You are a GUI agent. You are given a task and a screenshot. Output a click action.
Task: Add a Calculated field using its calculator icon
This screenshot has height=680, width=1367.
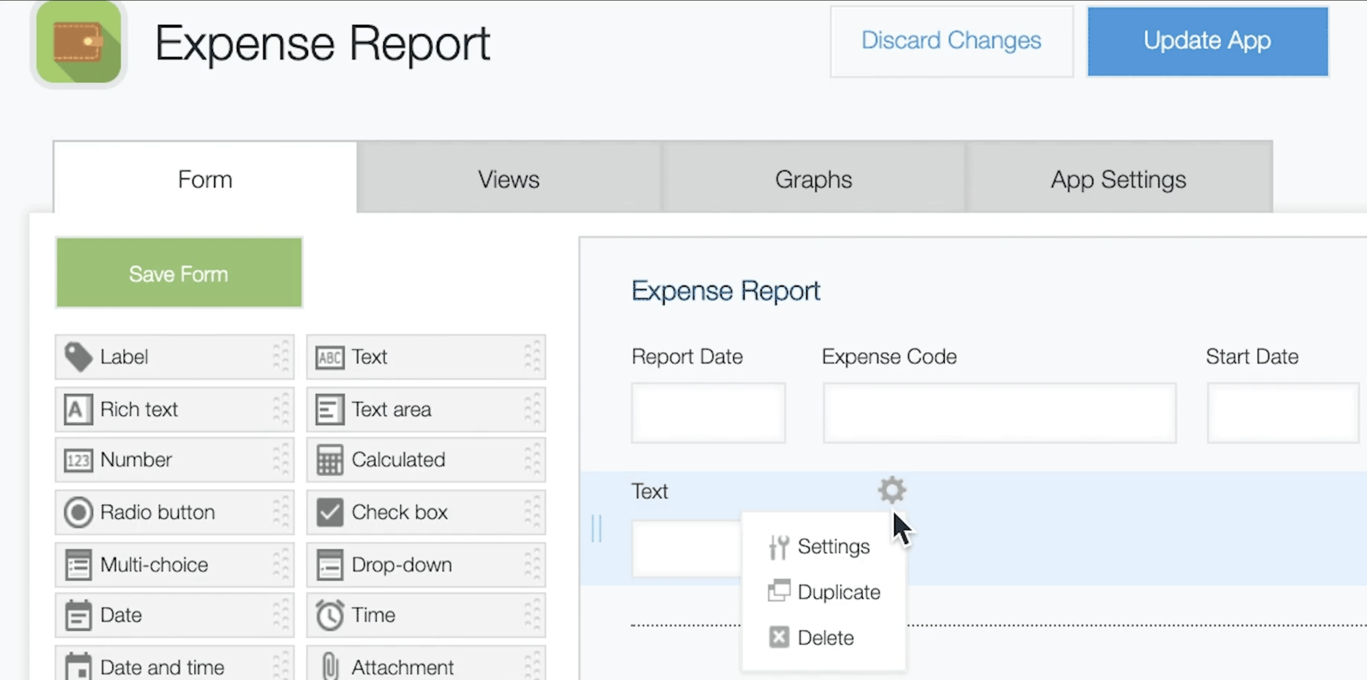pyautogui.click(x=330, y=460)
